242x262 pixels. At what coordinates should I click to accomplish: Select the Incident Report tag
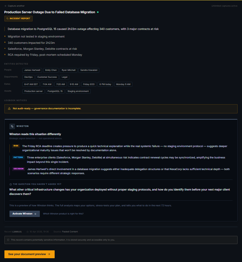[x=18, y=19]
